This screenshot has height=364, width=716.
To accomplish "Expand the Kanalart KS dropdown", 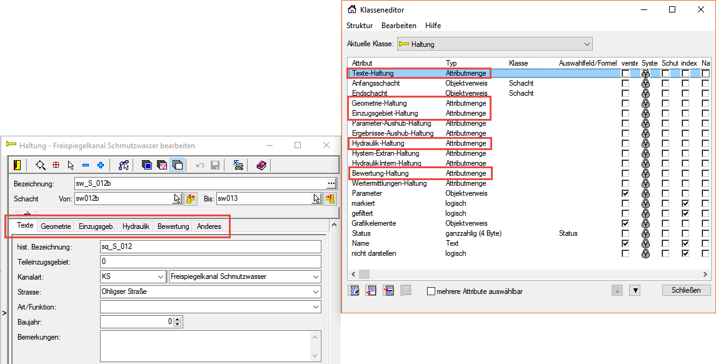I will (x=161, y=276).
